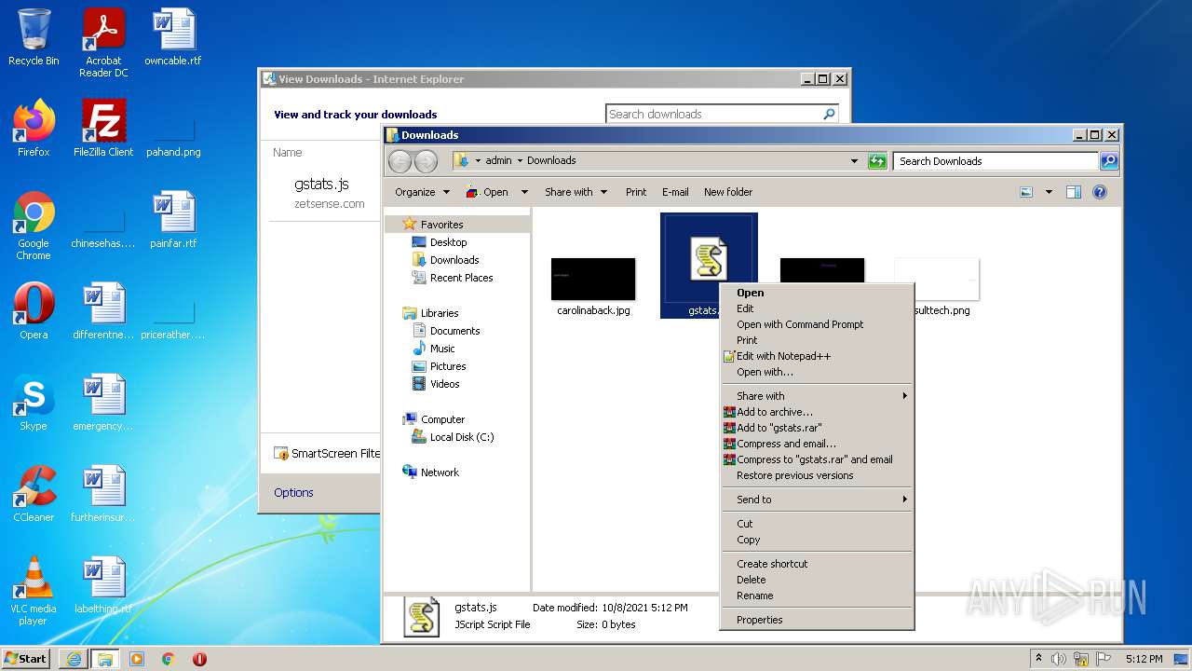Open Recycle Bin desktop icon
The height and width of the screenshot is (671, 1192).
click(34, 37)
